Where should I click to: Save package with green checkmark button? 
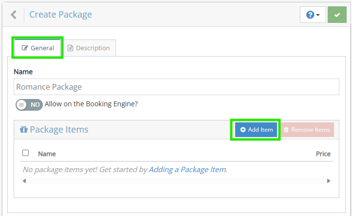pos(337,15)
